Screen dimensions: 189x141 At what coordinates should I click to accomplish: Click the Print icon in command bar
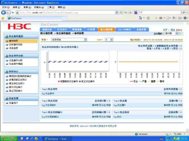pos(161,18)
